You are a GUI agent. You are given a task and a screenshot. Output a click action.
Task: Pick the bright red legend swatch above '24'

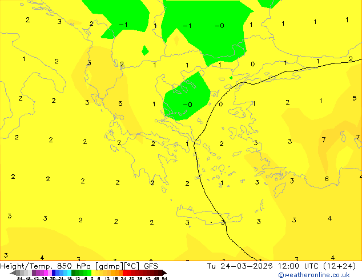tap(124, 273)
